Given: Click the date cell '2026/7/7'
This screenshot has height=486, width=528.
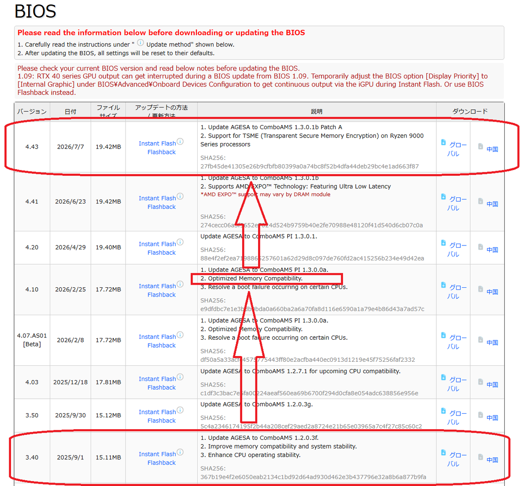Looking at the screenshot, I should point(70,147).
